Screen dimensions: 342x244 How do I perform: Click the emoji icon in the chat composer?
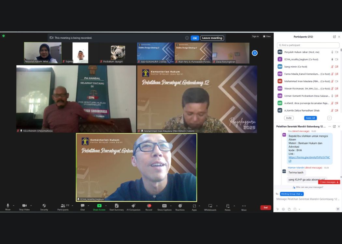pos(283,209)
